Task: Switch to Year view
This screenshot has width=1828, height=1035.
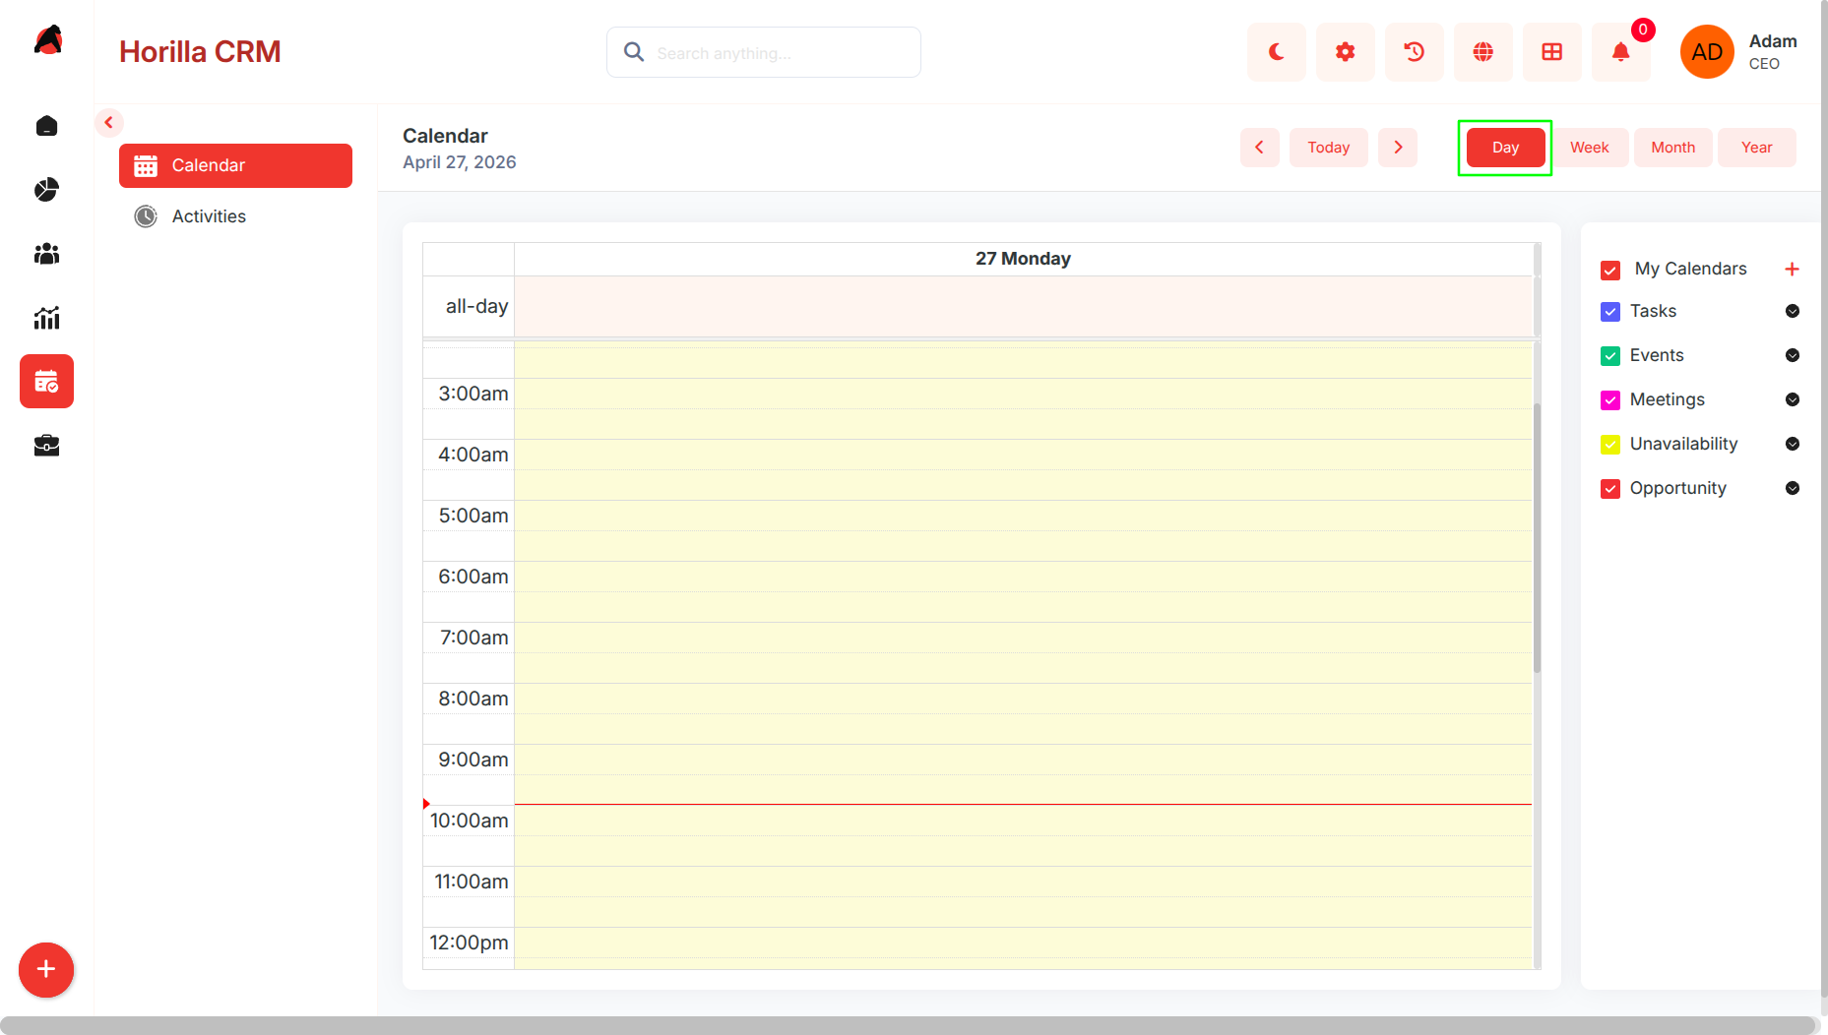Action: pos(1757,148)
